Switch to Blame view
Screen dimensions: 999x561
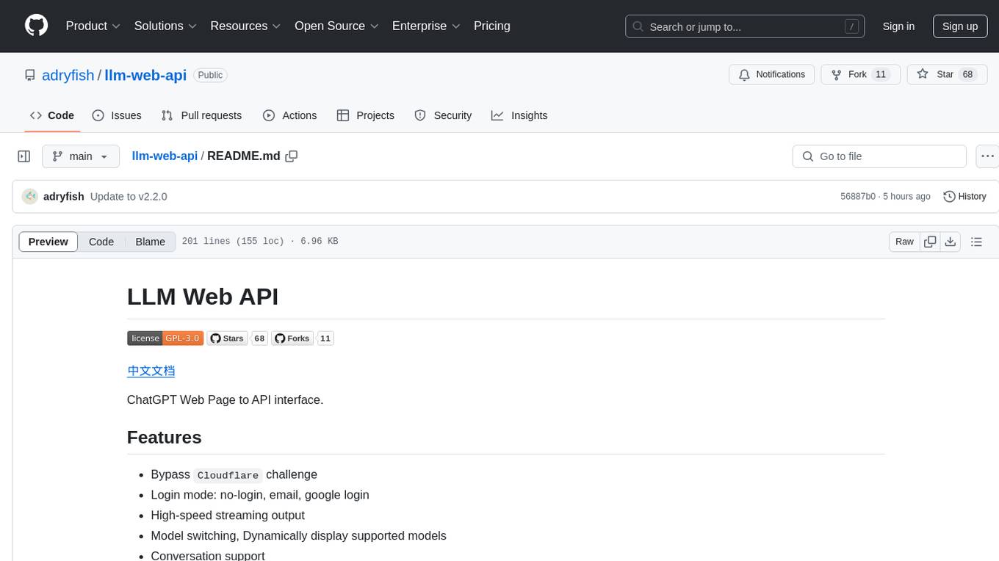tap(151, 242)
